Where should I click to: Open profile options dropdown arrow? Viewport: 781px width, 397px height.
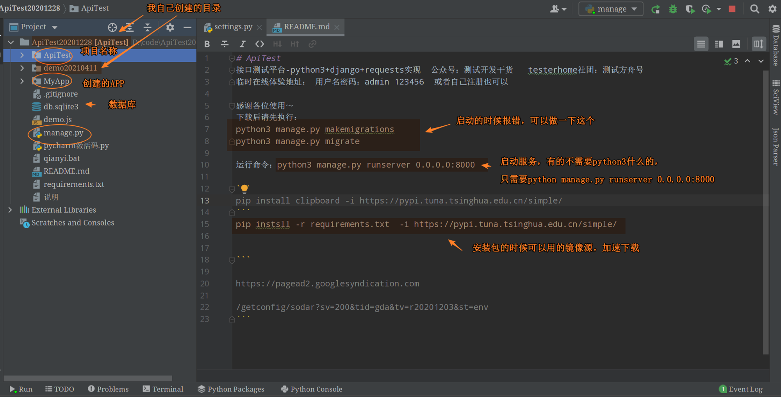pyautogui.click(x=719, y=9)
